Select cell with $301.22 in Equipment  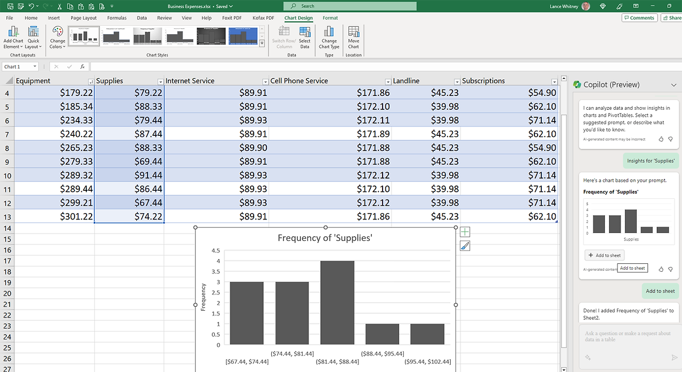coord(54,216)
